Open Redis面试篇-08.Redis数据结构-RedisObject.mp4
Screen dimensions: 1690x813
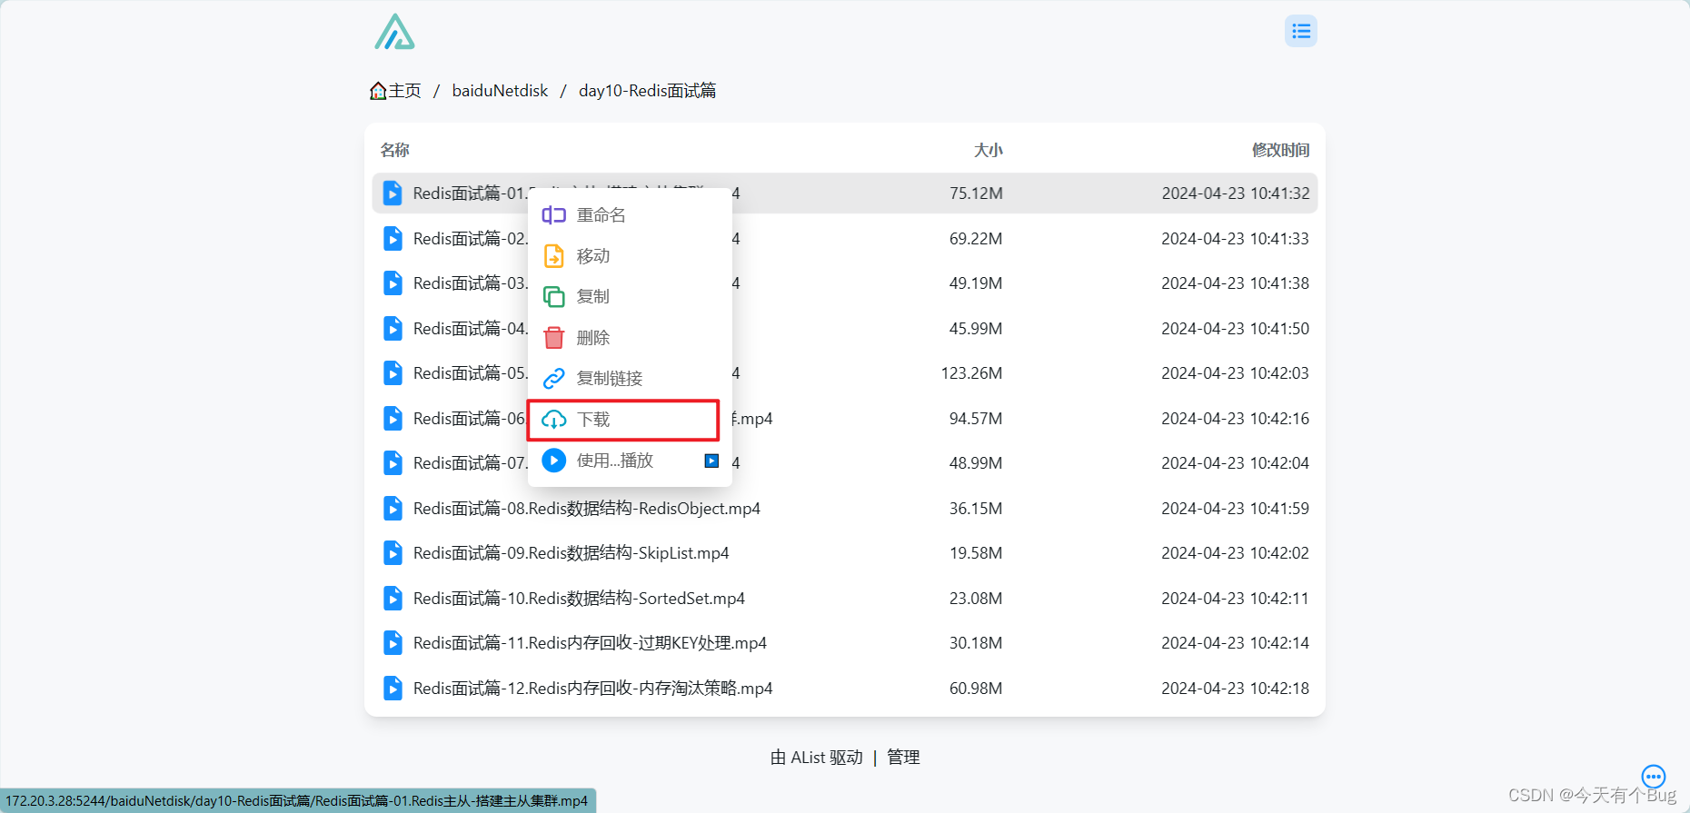coord(587,509)
